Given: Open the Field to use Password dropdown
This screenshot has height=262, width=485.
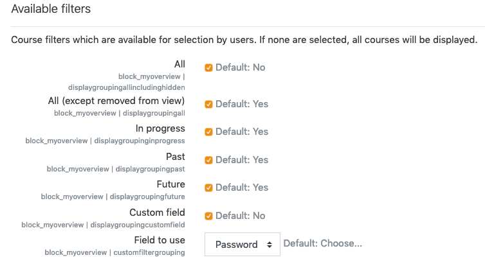Looking at the screenshot, I should click(x=243, y=245).
